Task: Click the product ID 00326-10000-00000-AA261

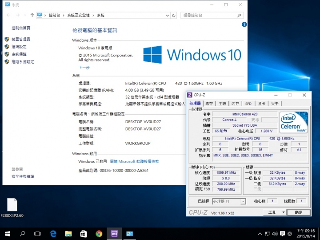Action: 124,171
